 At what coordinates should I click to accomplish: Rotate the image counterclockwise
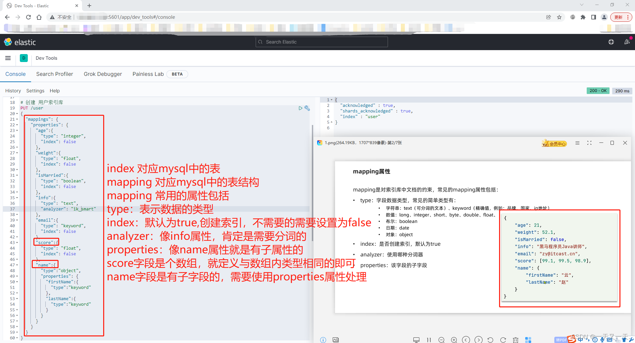[x=490, y=340]
